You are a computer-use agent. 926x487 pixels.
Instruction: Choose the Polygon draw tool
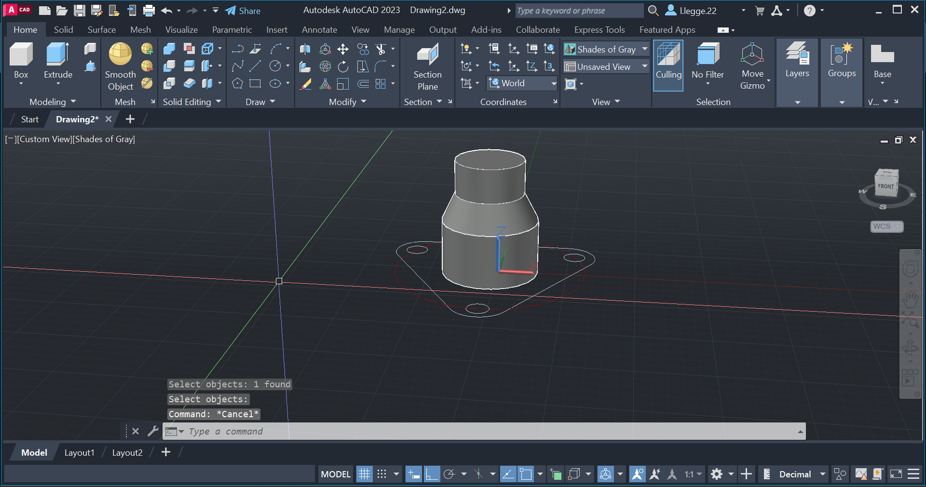pos(238,83)
